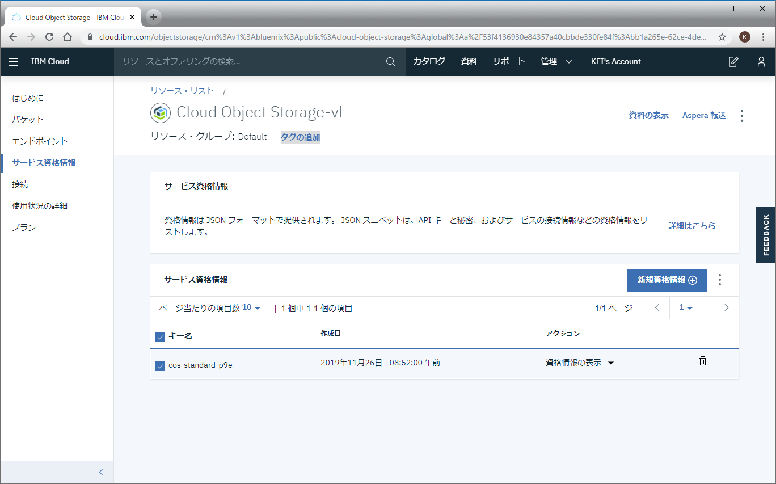Open the page number selector dropdown
The image size is (776, 484).
coord(686,308)
